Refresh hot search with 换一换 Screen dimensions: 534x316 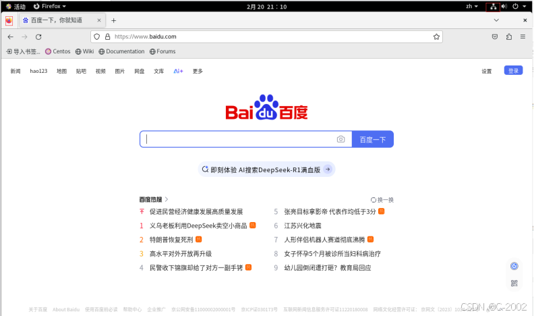coord(382,200)
